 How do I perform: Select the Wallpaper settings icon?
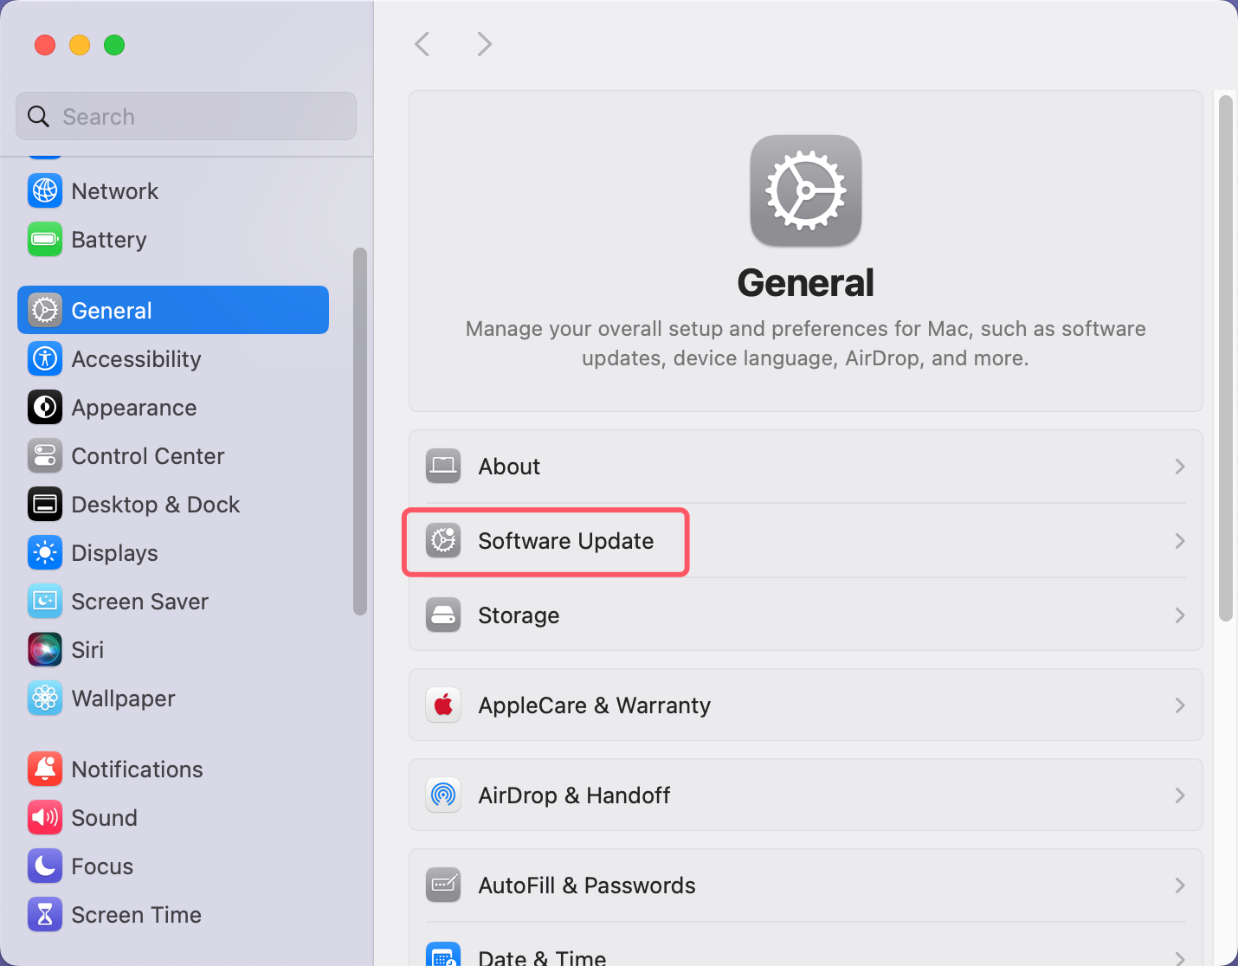45,698
